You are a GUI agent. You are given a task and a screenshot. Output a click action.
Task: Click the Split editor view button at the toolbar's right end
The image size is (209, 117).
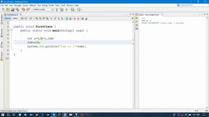[133, 18]
